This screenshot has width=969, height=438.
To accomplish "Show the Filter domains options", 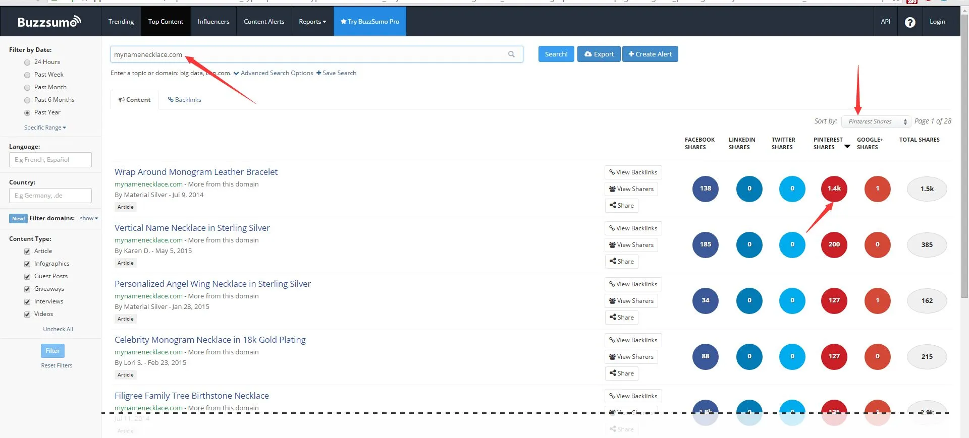I will (x=89, y=218).
